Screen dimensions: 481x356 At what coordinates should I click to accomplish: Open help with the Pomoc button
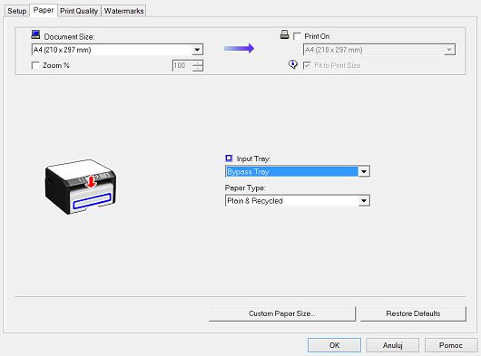[x=451, y=345]
